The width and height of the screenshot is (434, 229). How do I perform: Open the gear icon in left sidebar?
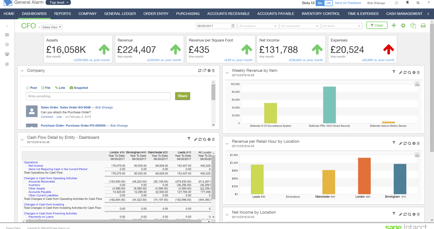tap(7, 64)
